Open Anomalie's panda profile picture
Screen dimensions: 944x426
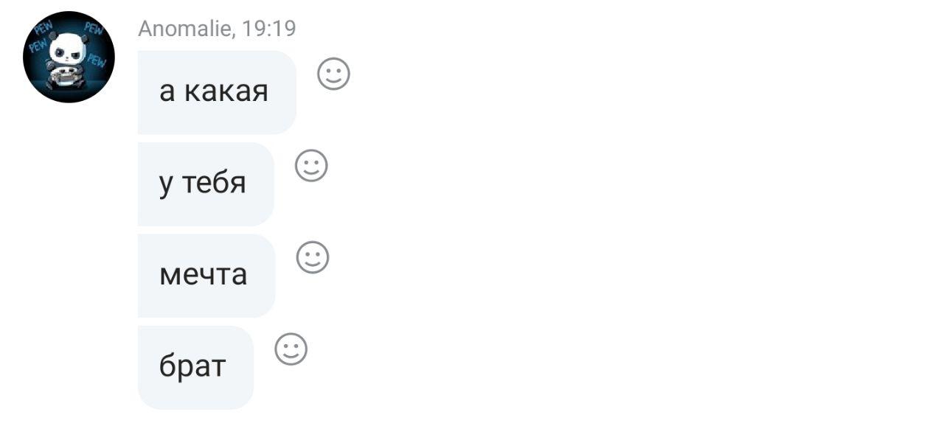point(69,57)
